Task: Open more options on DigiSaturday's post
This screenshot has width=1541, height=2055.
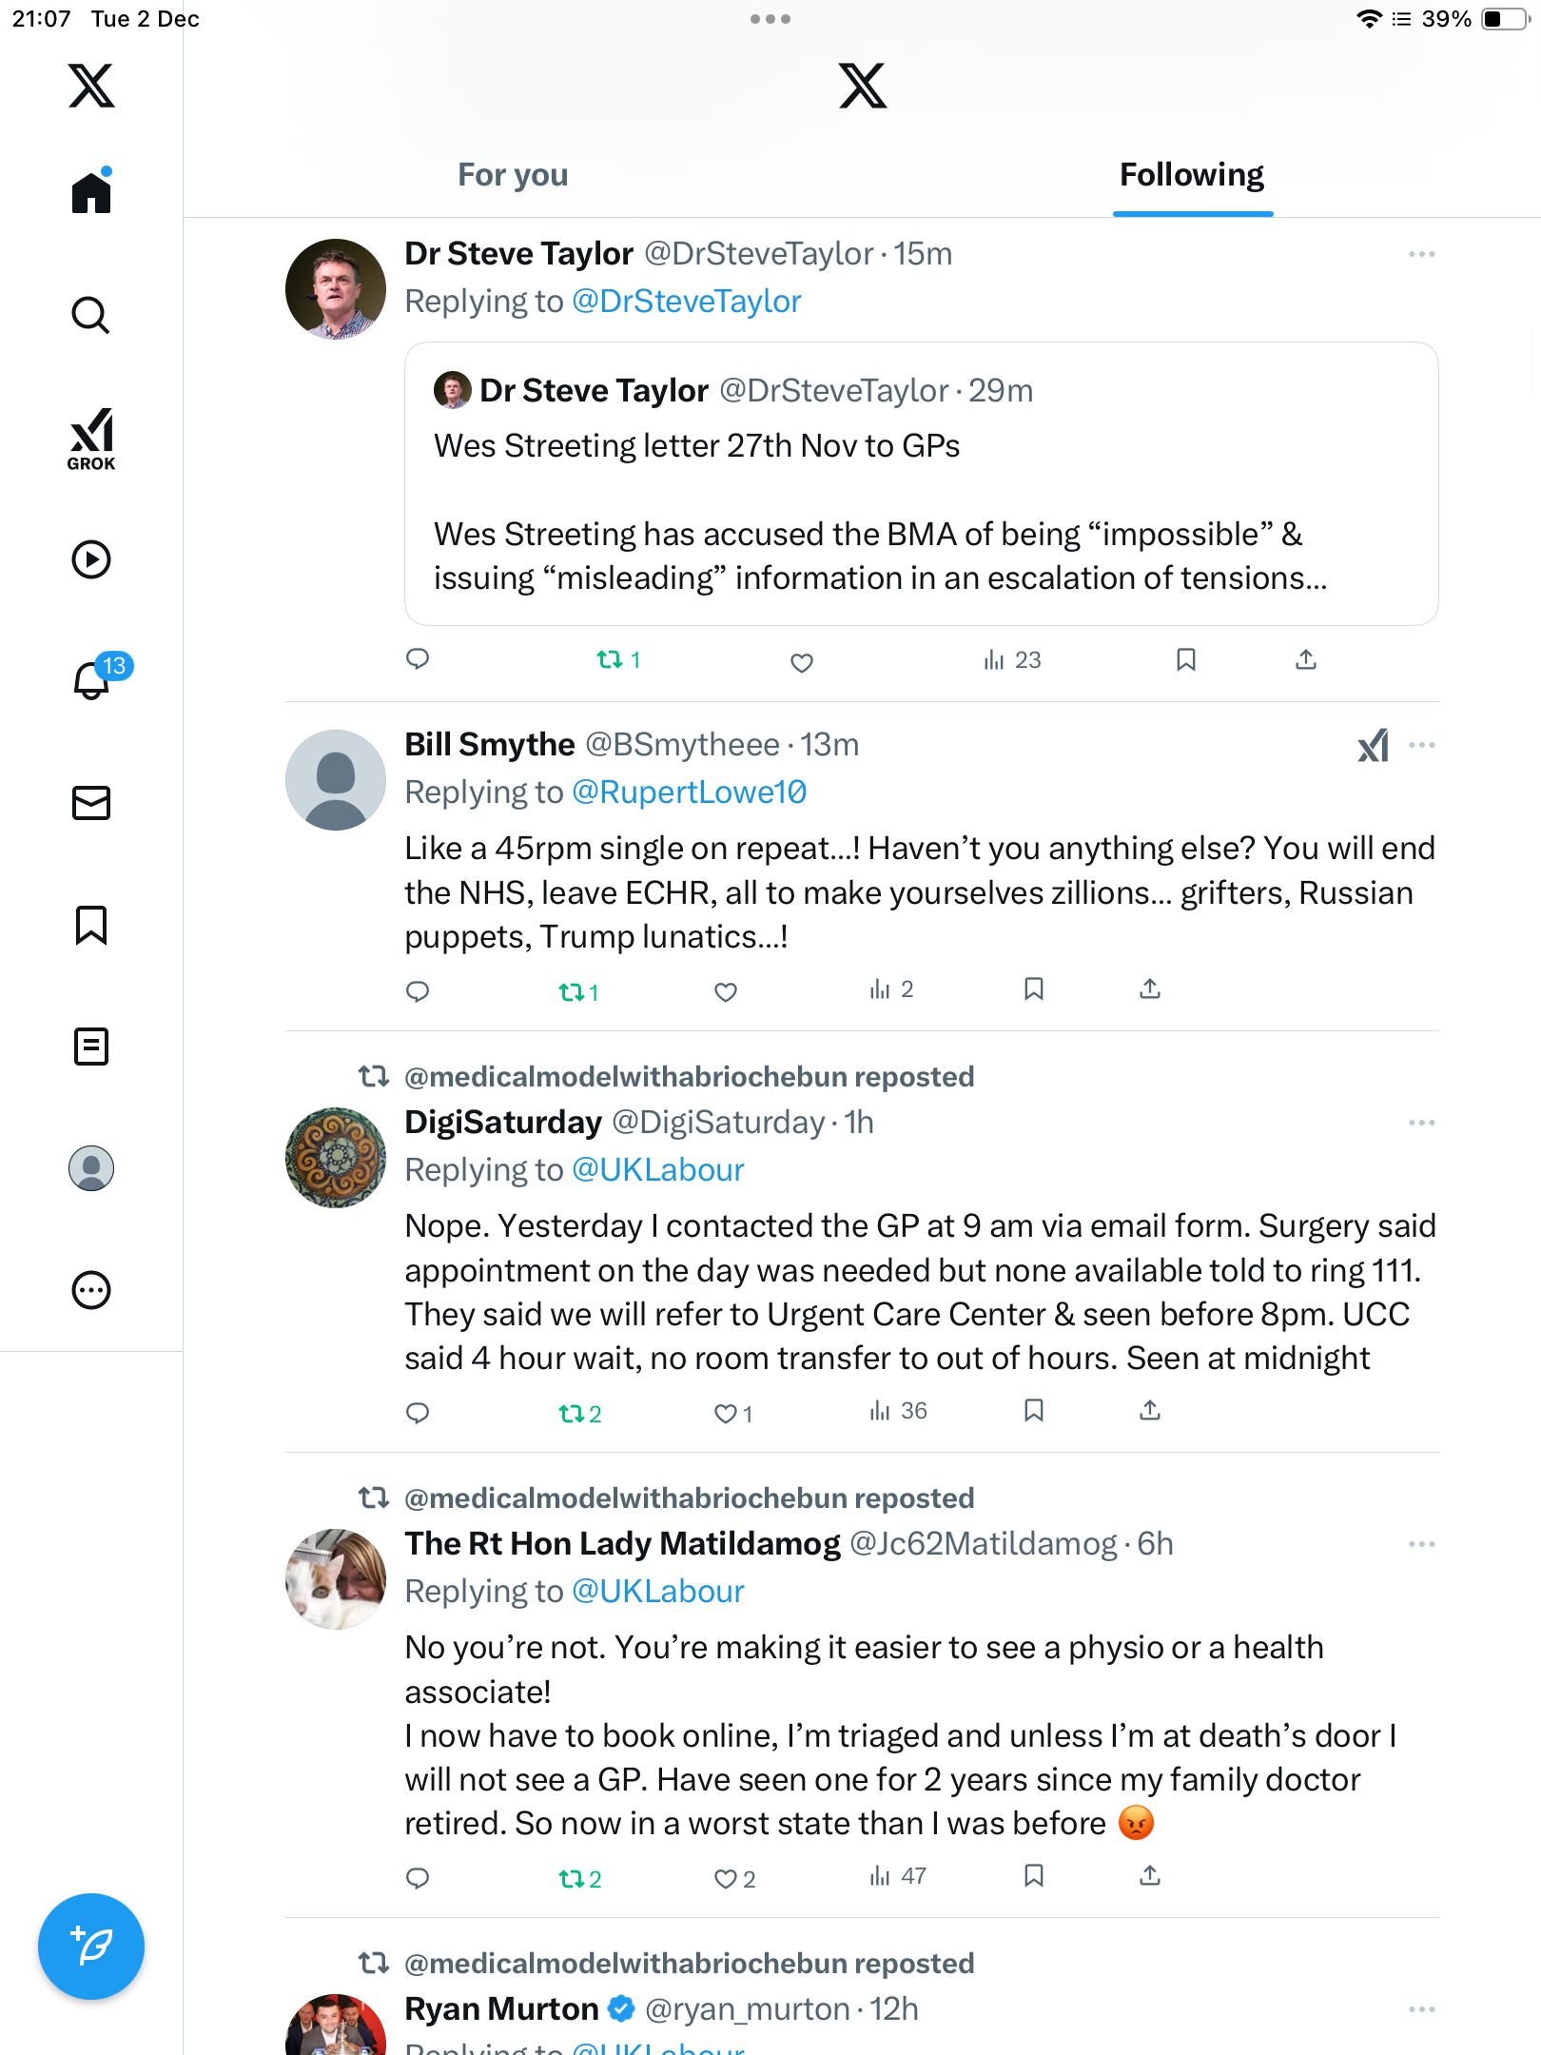Action: 1421,1123
